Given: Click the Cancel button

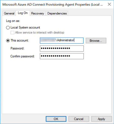Looking at the screenshot, I should coord(79,119).
